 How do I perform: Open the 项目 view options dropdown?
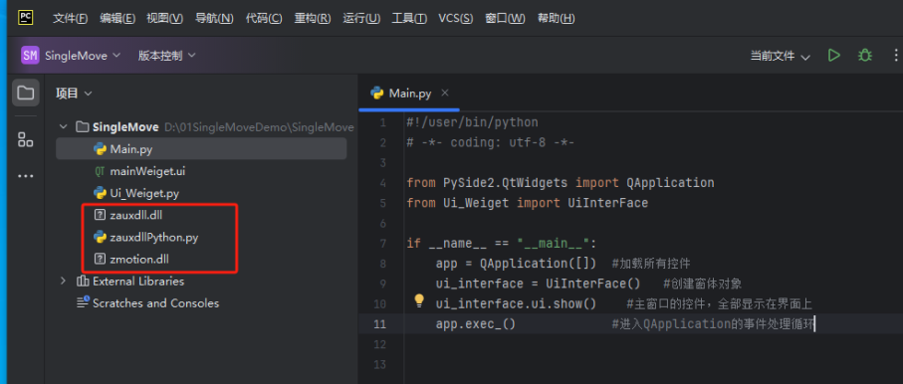pyautogui.click(x=74, y=94)
